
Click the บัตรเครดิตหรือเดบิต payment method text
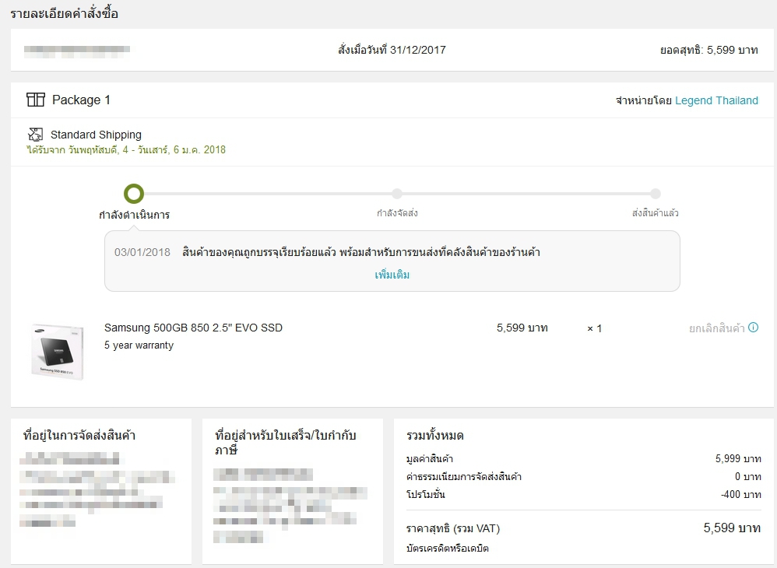448,549
